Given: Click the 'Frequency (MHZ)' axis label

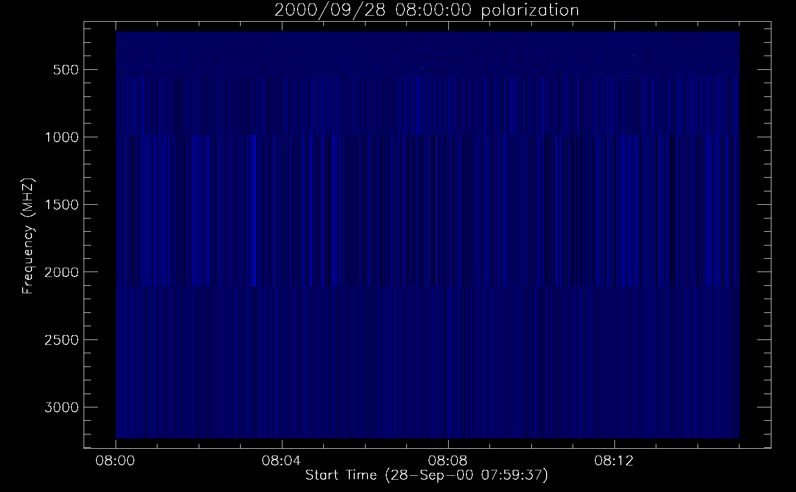Looking at the screenshot, I should (28, 237).
